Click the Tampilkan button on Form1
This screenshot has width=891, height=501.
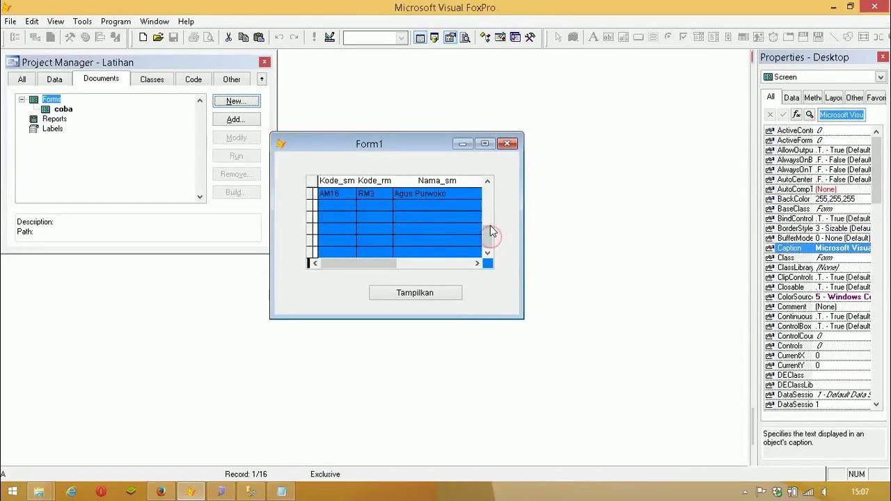[416, 293]
